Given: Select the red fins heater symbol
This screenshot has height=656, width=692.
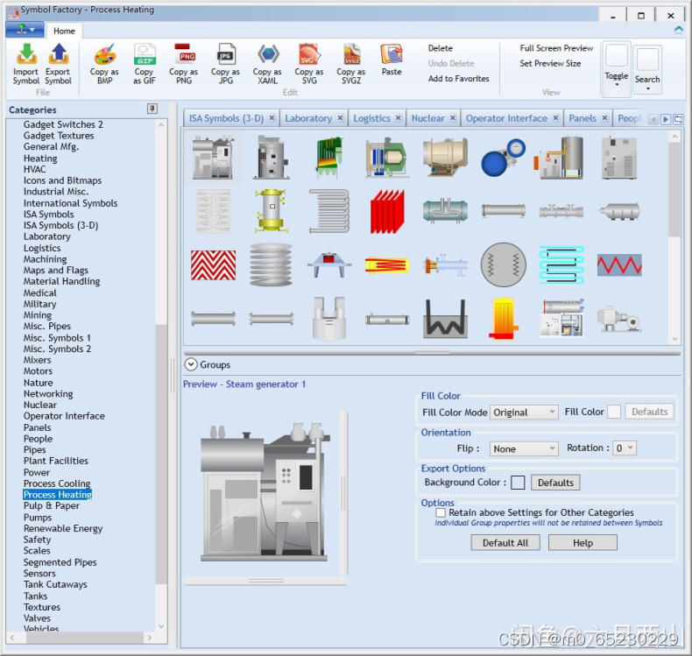Looking at the screenshot, I should click(x=387, y=211).
